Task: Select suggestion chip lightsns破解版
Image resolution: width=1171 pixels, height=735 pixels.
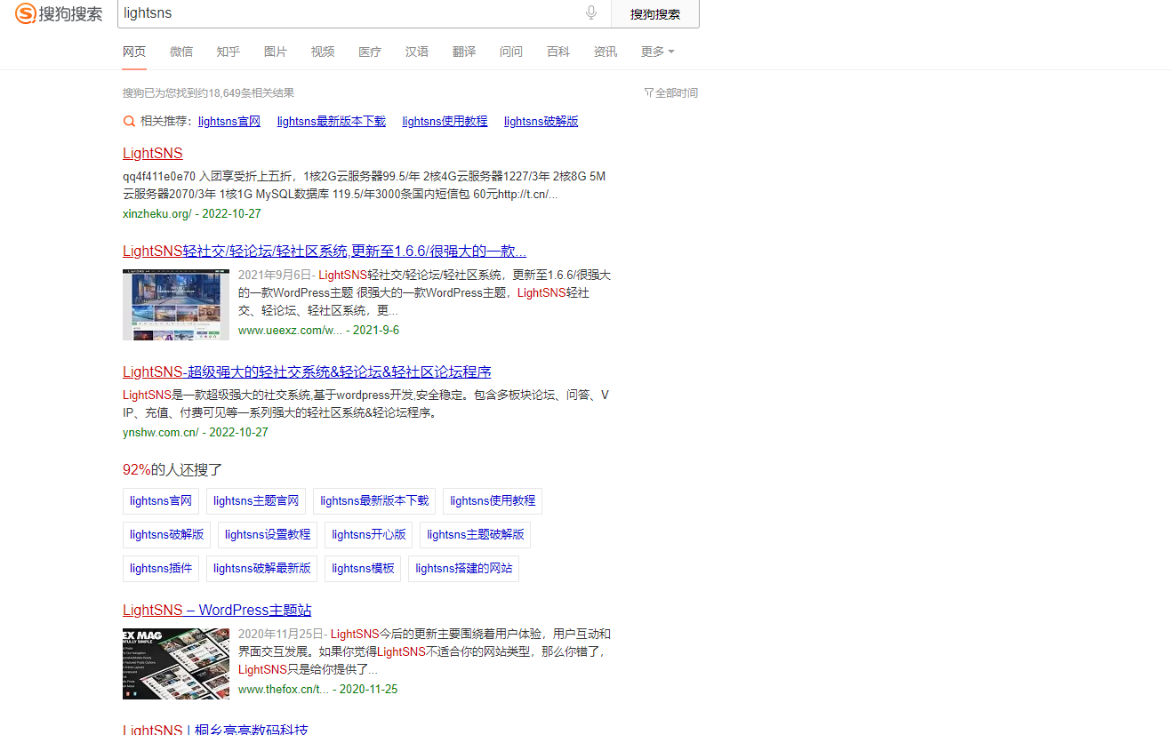Action: coord(166,535)
